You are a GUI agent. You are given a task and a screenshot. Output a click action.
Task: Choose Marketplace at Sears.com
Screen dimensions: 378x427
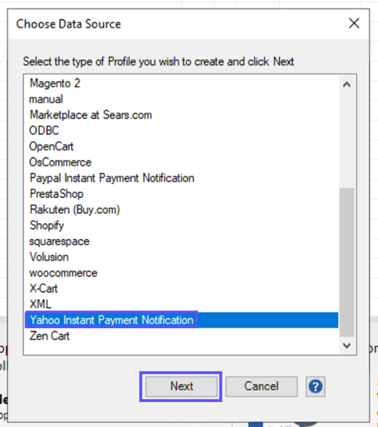click(90, 115)
